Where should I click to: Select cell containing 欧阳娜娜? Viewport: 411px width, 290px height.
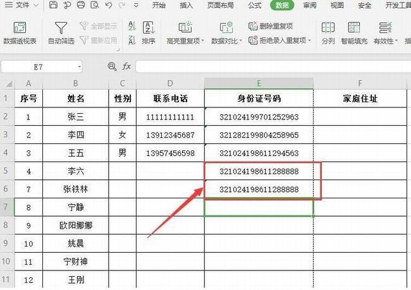(x=75, y=226)
